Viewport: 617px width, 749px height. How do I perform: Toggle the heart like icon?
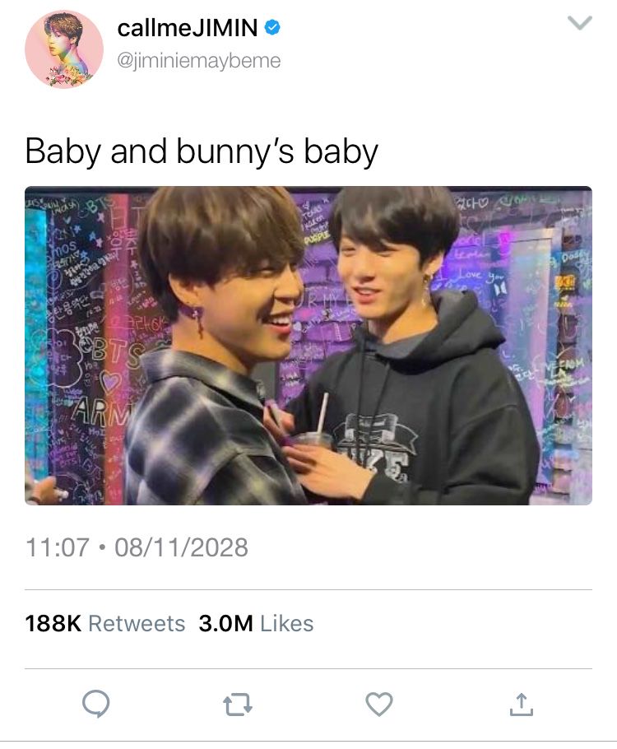(379, 704)
